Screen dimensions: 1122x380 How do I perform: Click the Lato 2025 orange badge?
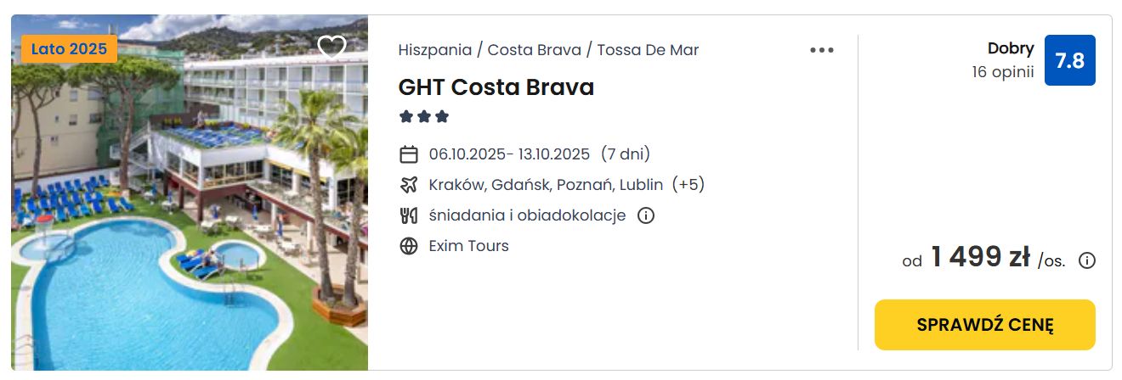[x=70, y=49]
